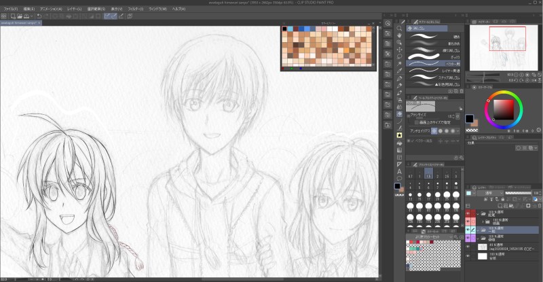The width and height of the screenshot is (543, 282).
Task: Hide the selected cyan folder layer via its eye
Action: point(468,230)
